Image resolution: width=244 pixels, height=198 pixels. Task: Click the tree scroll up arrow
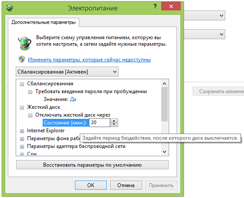[165, 84]
